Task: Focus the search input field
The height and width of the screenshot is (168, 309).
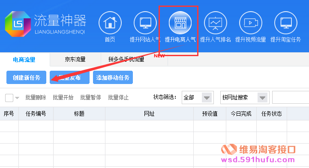Action: (291, 97)
